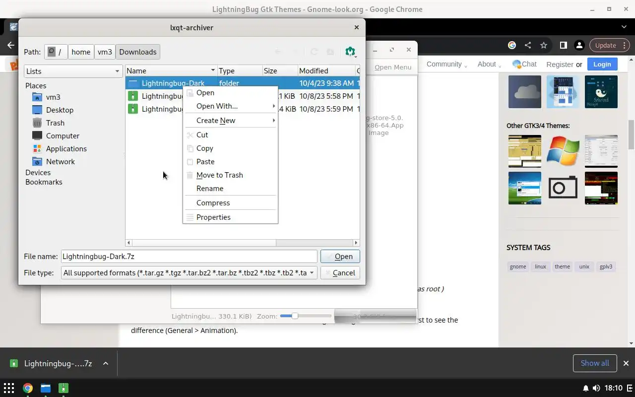
Task: Sort by the Modified column header
Action: (326, 70)
